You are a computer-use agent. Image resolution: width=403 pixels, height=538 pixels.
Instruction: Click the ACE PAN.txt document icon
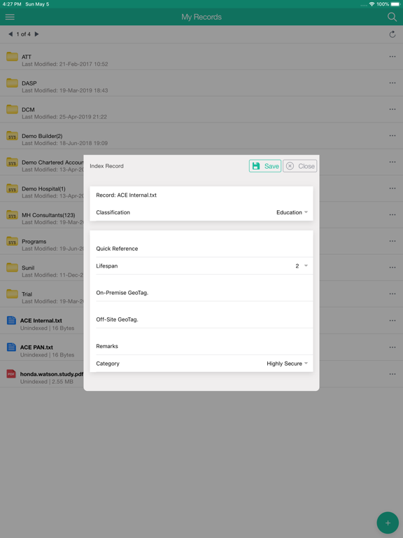[x=11, y=347]
